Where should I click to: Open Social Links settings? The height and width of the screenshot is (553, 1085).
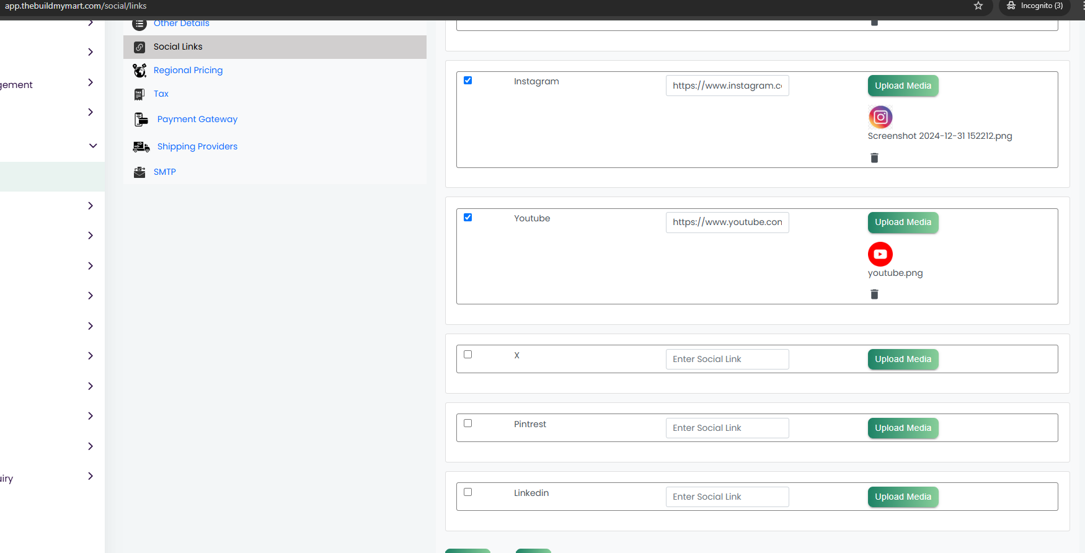[178, 47]
